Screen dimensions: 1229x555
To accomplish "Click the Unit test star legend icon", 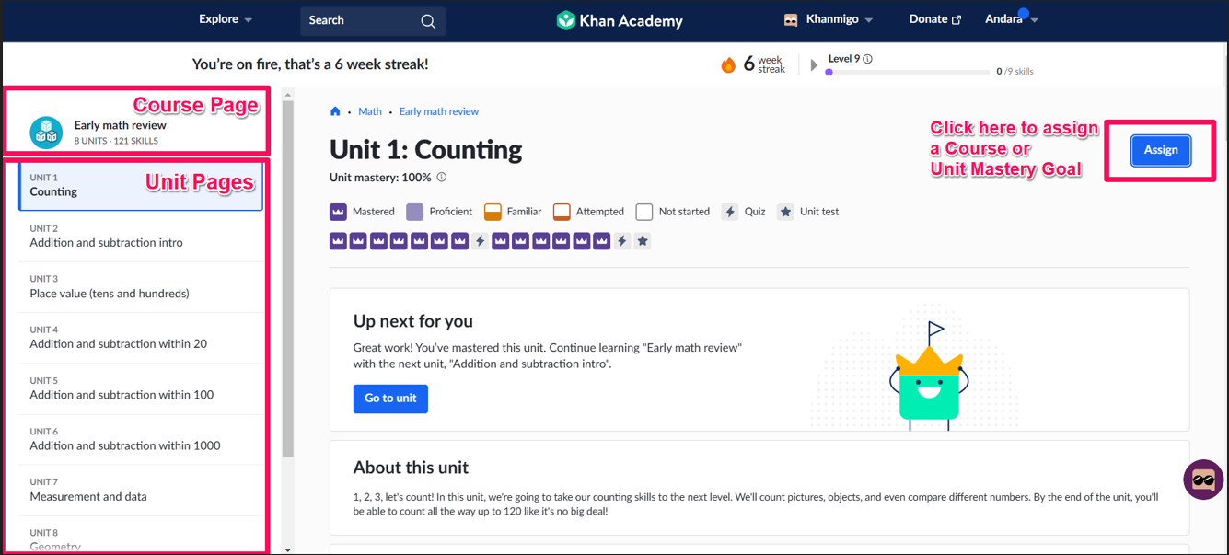I will tap(785, 212).
